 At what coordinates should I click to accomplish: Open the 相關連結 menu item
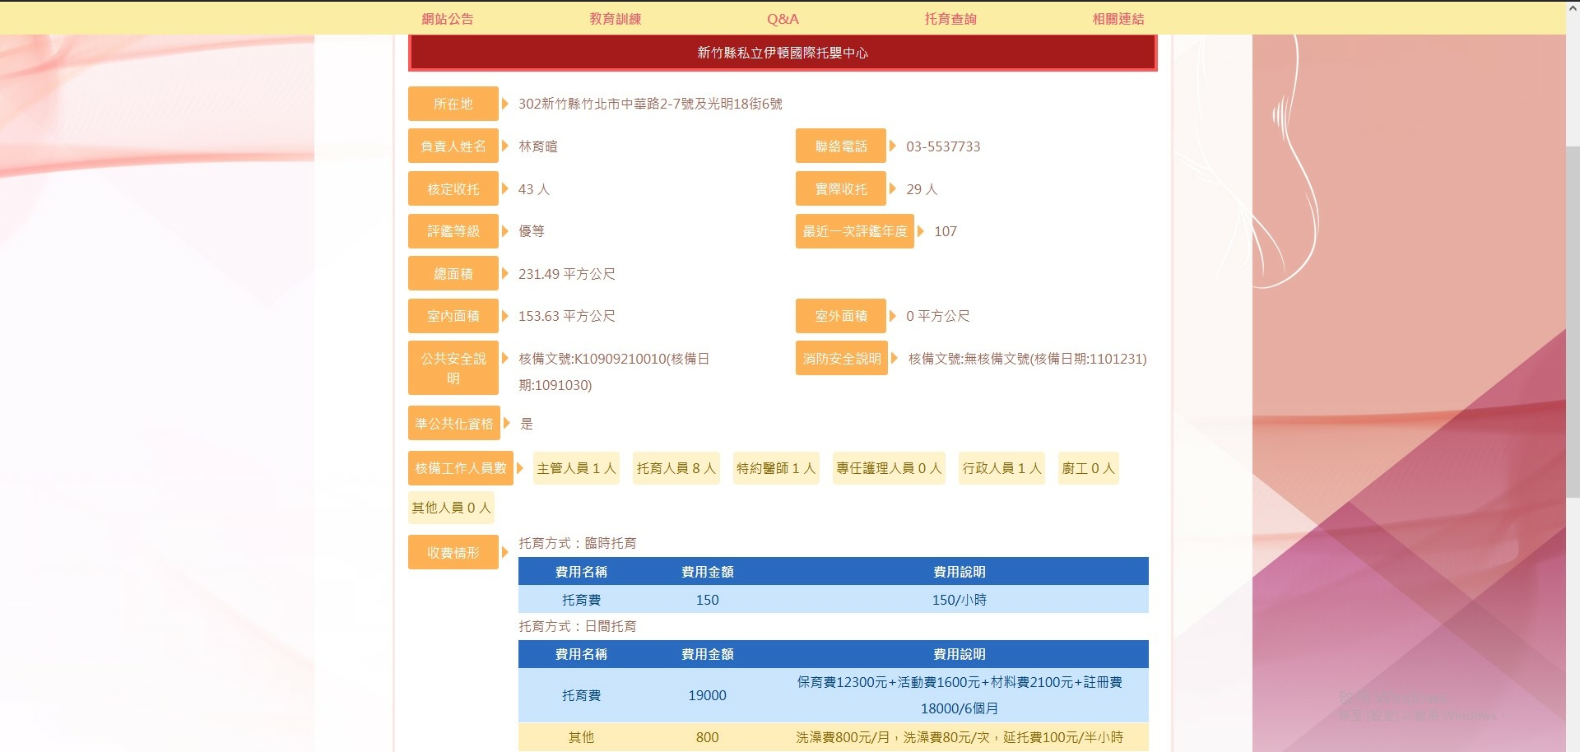(1118, 18)
